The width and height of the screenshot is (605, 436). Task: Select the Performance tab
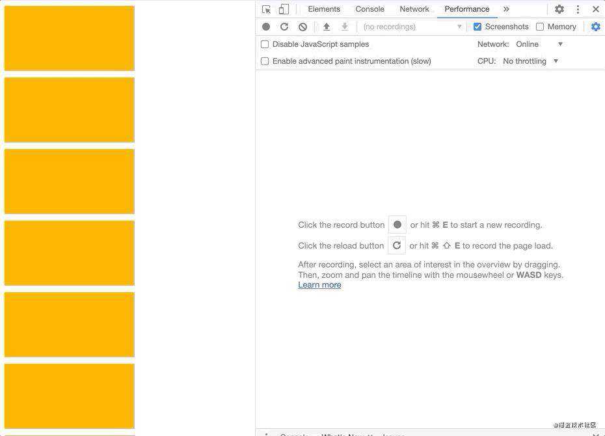[467, 9]
